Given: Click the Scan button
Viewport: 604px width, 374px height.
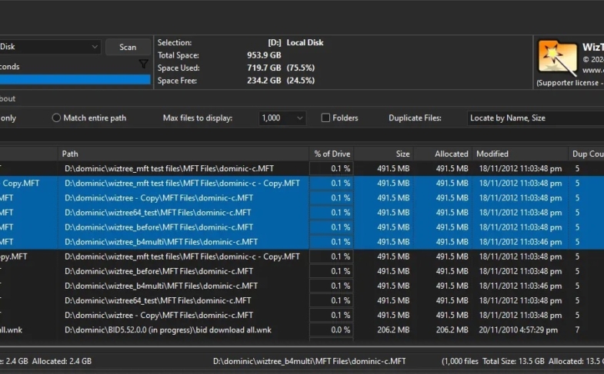Looking at the screenshot, I should coord(128,47).
